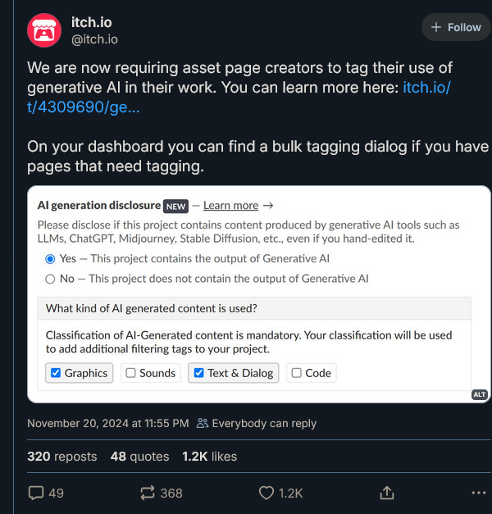Uncheck the Text & Dialog checkbox

[198, 373]
